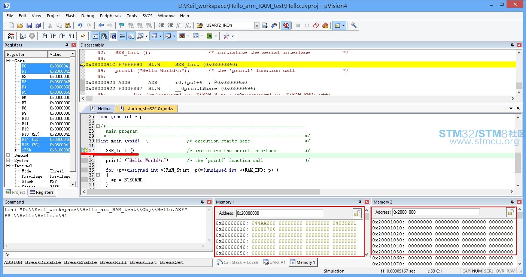
Task: Reset the CPU with the RST icon
Action: (x=11, y=36)
